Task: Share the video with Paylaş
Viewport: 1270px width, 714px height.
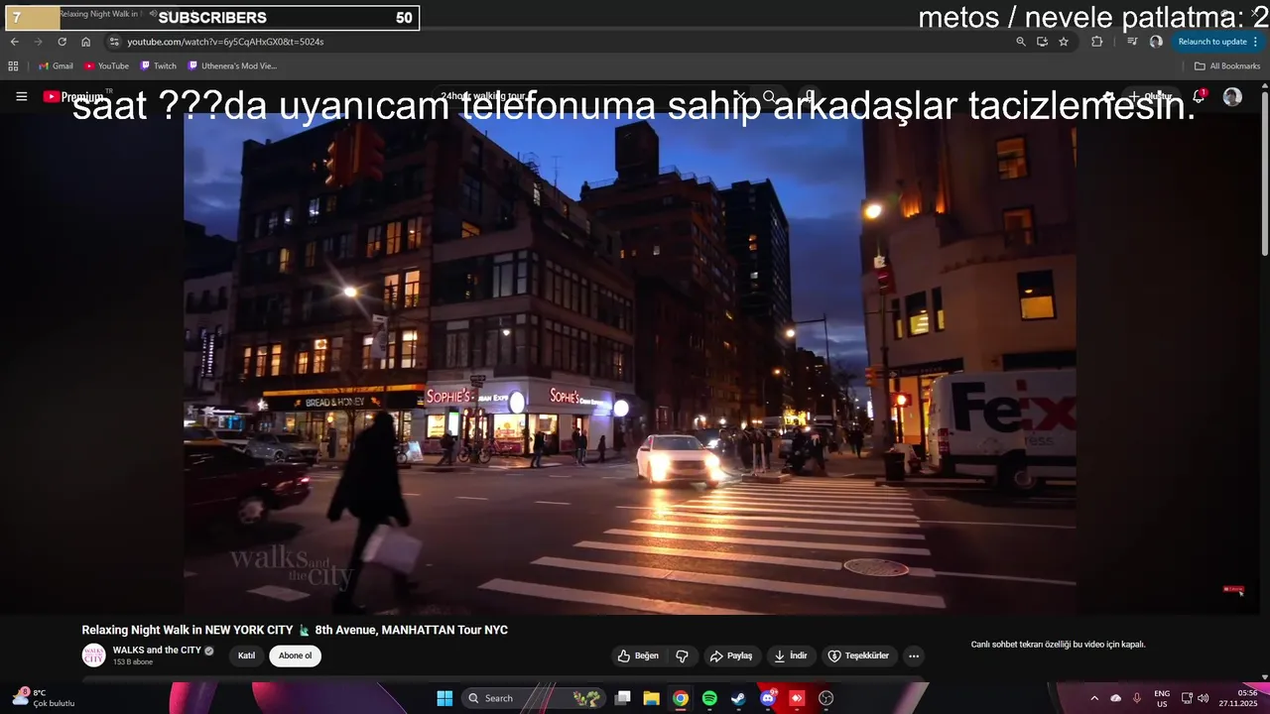Action: (731, 655)
